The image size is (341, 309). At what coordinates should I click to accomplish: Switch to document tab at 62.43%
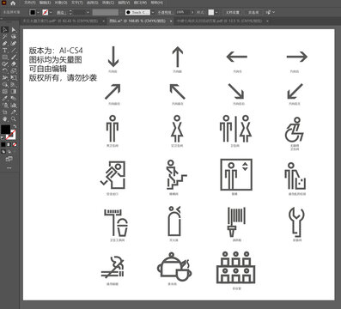(x=60, y=21)
